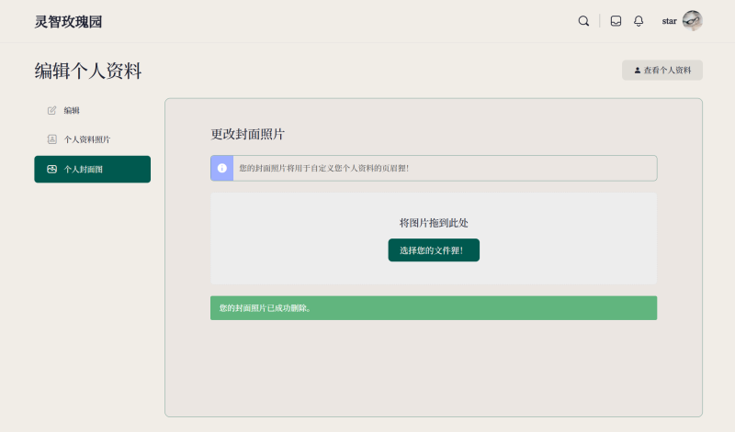Click the 查看个人资料 button
Image resolution: width=735 pixels, height=432 pixels.
[x=662, y=70]
